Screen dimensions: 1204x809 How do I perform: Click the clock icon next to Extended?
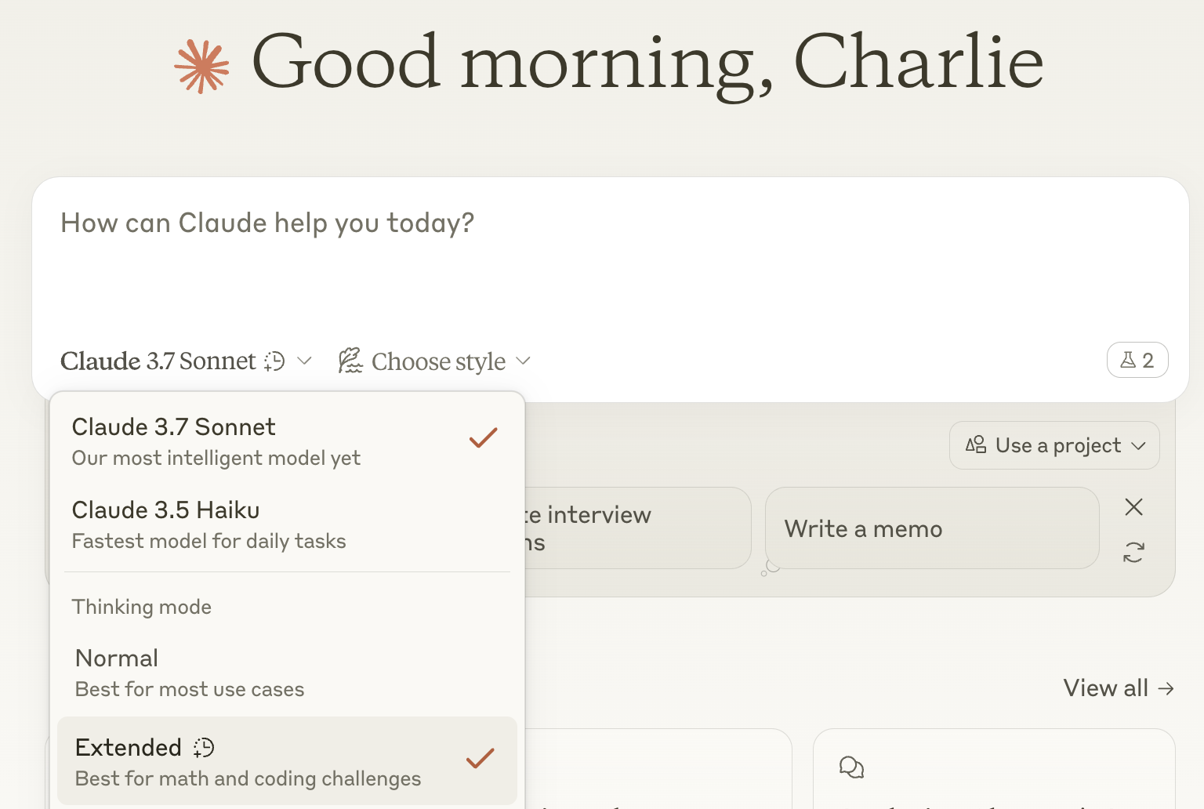click(204, 747)
